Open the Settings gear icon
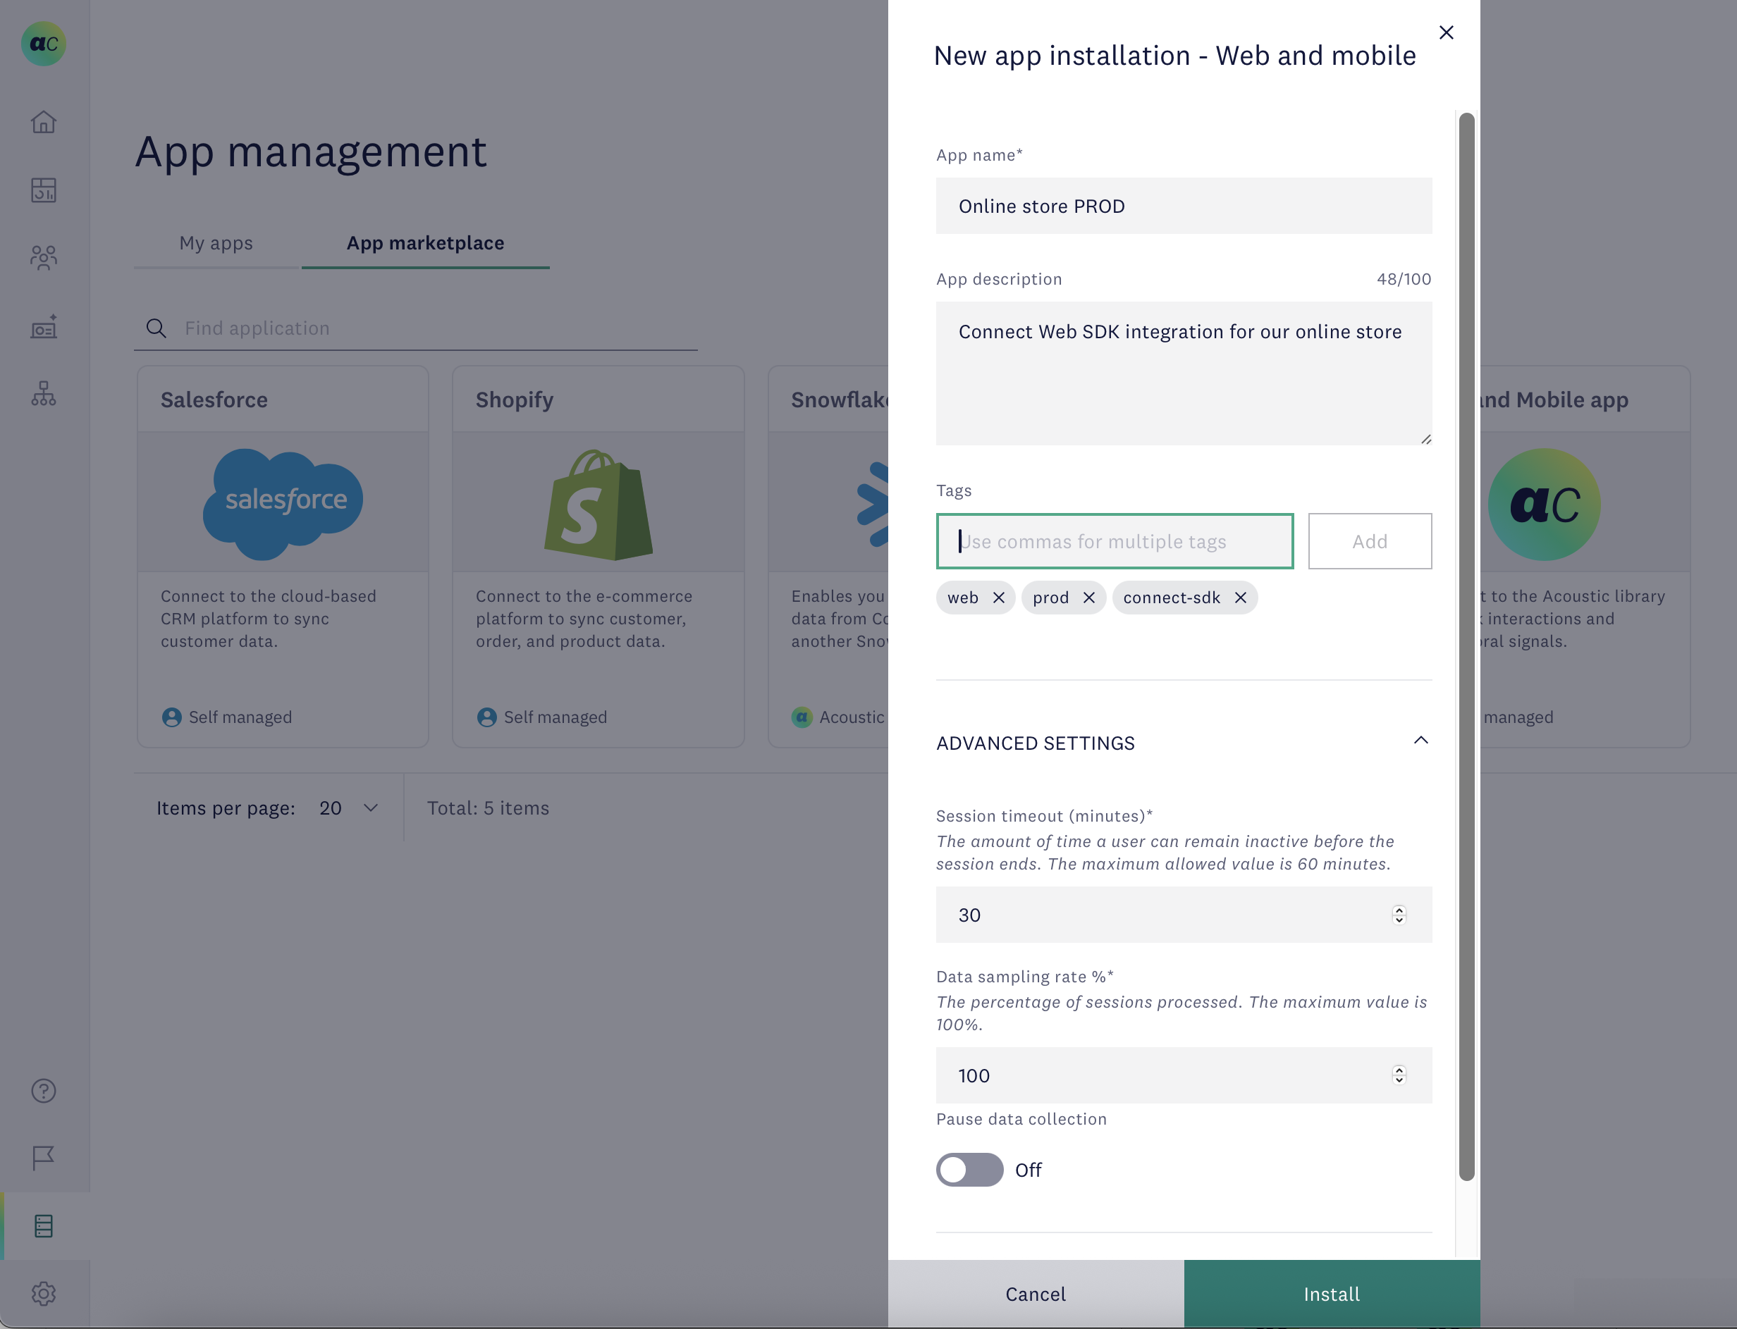This screenshot has width=1737, height=1329. 44,1293
